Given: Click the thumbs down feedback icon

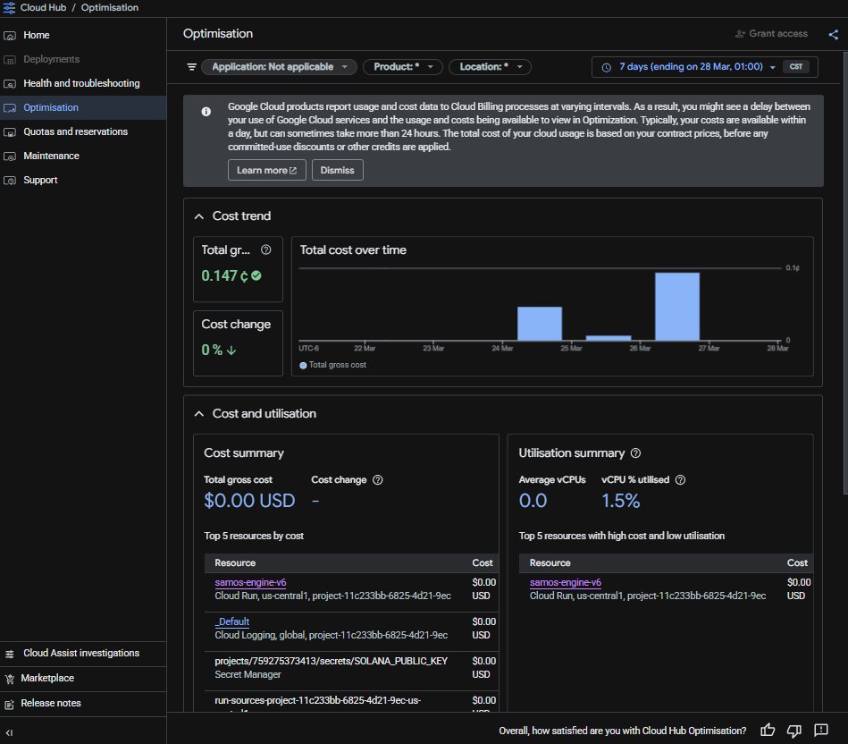Looking at the screenshot, I should coord(794,731).
